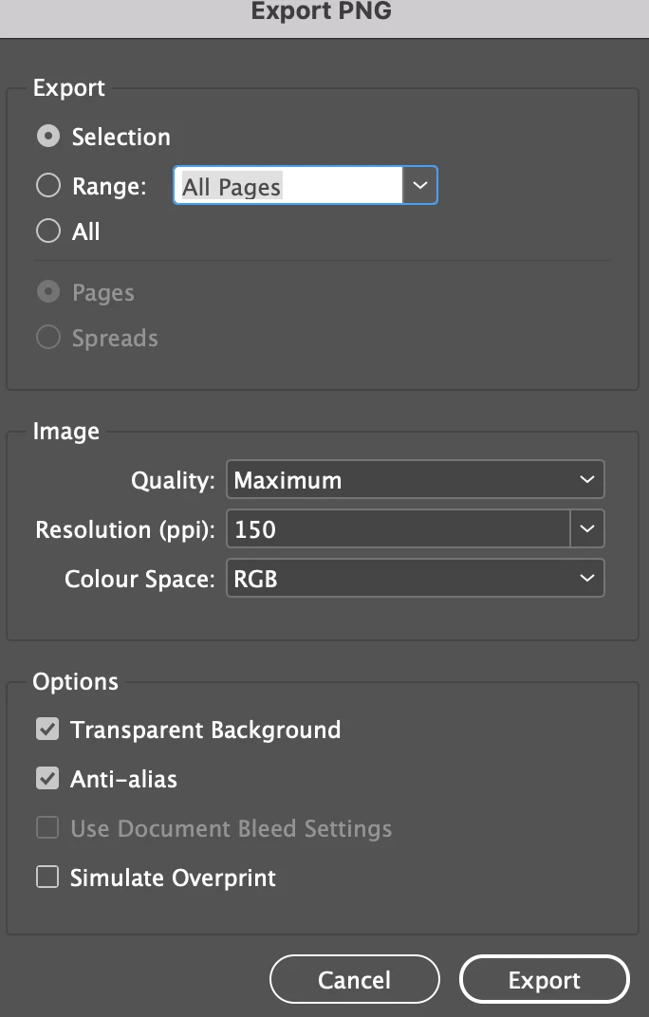Image resolution: width=649 pixels, height=1017 pixels.
Task: Toggle Use Document Bleed Settings checkbox
Action: [47, 828]
